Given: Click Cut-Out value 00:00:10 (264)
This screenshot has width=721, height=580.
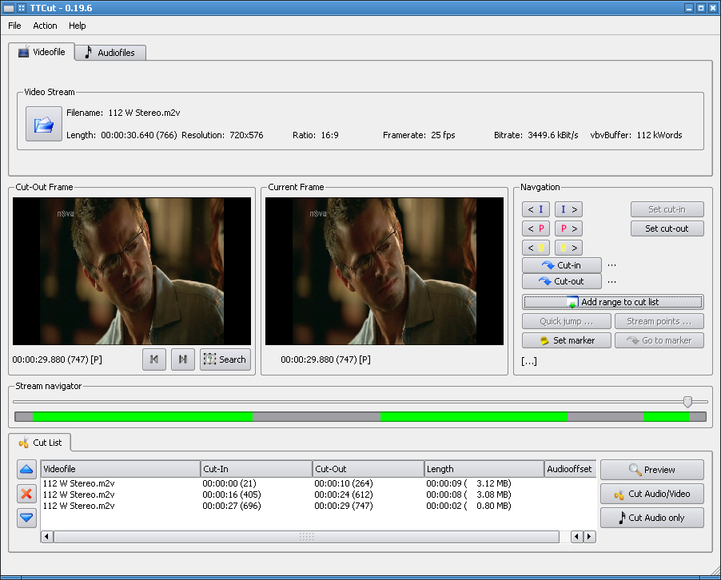Looking at the screenshot, I should [x=344, y=483].
